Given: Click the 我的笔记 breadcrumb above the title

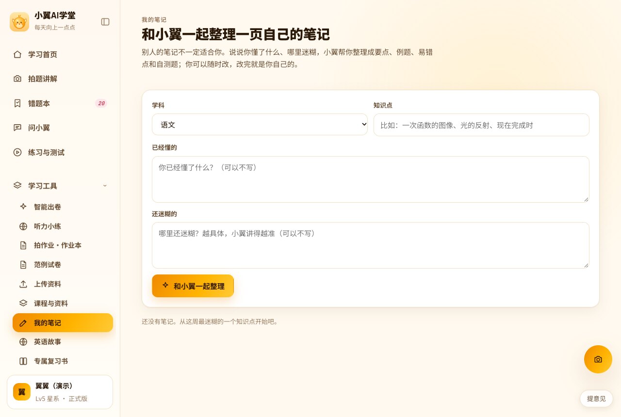Looking at the screenshot, I should pos(154,20).
